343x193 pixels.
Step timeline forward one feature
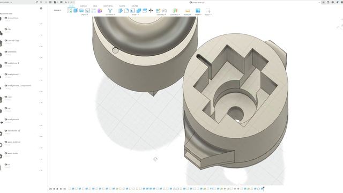click(x=61, y=189)
